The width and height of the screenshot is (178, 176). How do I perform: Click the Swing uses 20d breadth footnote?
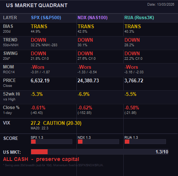53,165
